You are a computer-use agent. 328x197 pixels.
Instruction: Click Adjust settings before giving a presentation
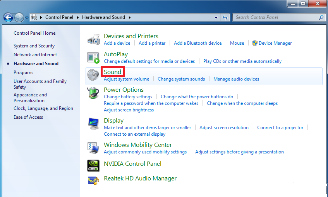pyautogui.click(x=240, y=152)
